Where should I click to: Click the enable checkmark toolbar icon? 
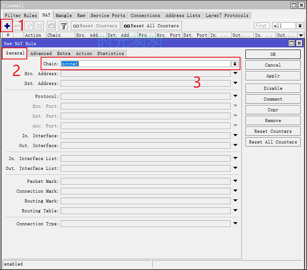point(29,26)
